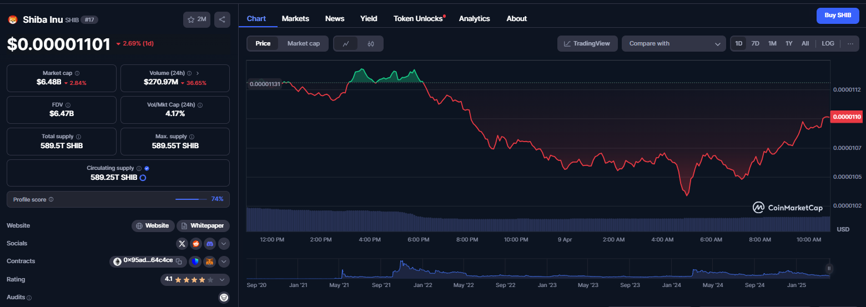866x307 pixels.
Task: Select the 7D time range
Action: click(x=756, y=43)
